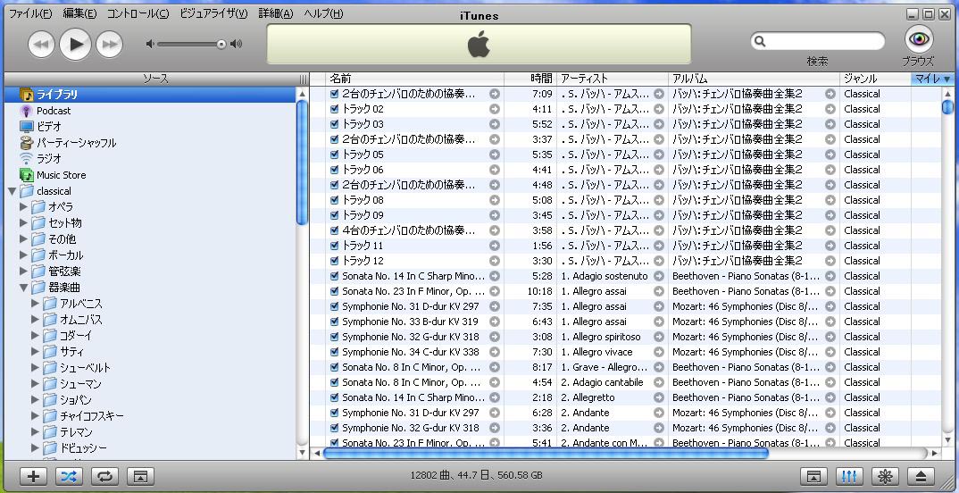Sort by ジャンル column header

(x=875, y=79)
